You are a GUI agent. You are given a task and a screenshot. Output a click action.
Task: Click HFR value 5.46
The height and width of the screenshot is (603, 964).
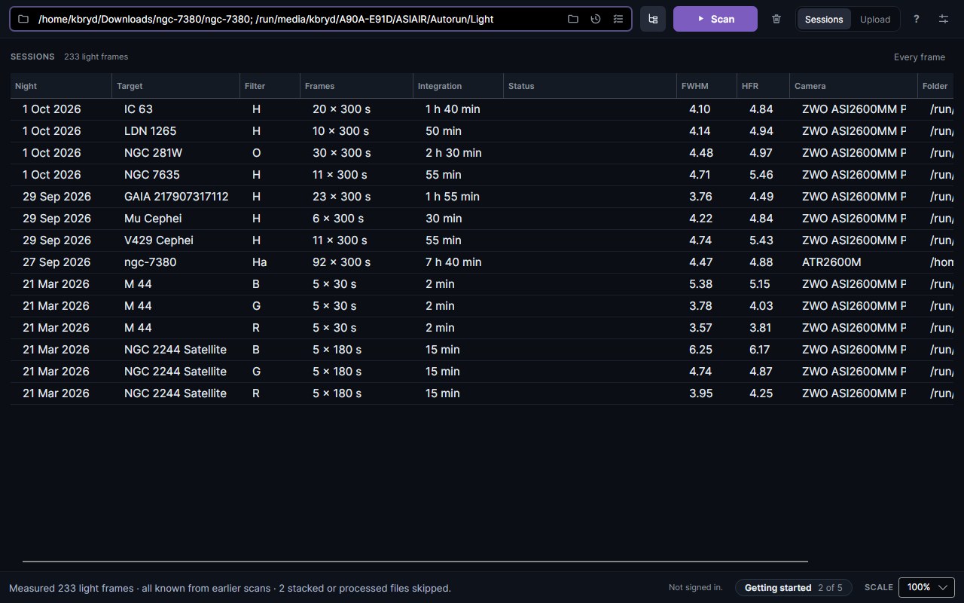tap(761, 175)
